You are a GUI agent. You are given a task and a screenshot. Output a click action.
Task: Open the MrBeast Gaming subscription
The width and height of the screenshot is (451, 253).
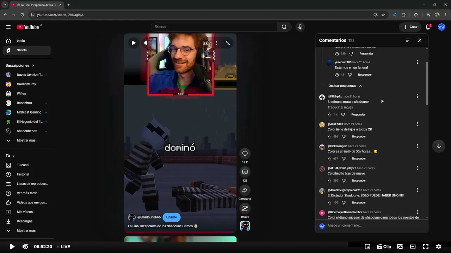[27, 112]
